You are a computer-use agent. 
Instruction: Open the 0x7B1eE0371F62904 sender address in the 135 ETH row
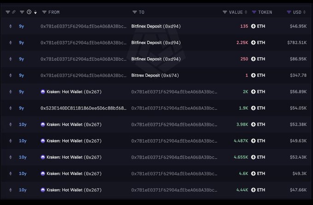tap(83, 26)
